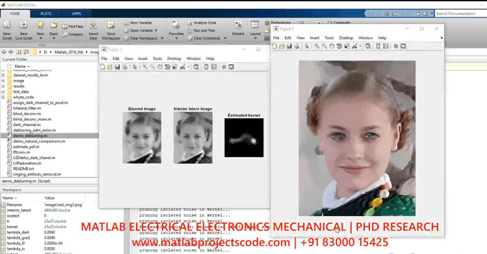
Task: Open the Tools menu in Figure 2
Action: coord(329,38)
